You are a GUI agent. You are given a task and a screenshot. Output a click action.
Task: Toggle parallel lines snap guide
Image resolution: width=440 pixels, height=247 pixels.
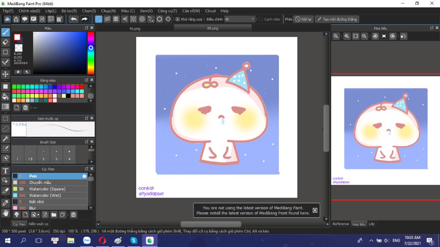(x=107, y=19)
